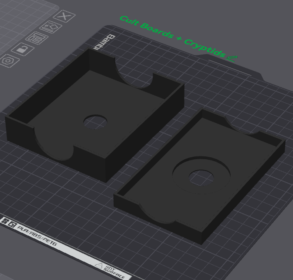
Task: Toggle the plate lock icon
Action: [x=22, y=50]
